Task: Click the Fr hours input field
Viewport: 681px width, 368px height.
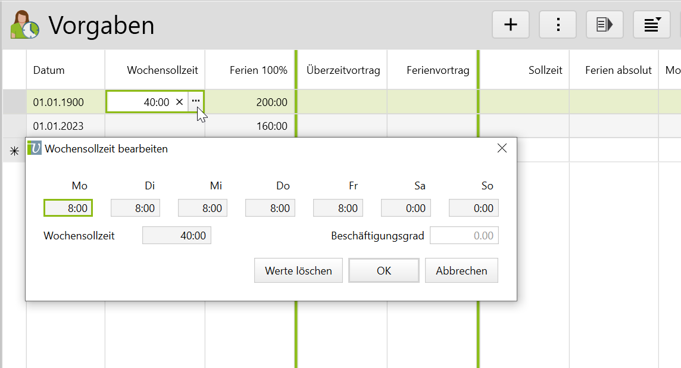Action: [x=338, y=208]
